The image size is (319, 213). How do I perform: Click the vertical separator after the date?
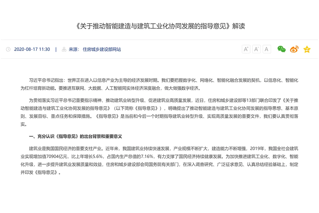coord(56,49)
